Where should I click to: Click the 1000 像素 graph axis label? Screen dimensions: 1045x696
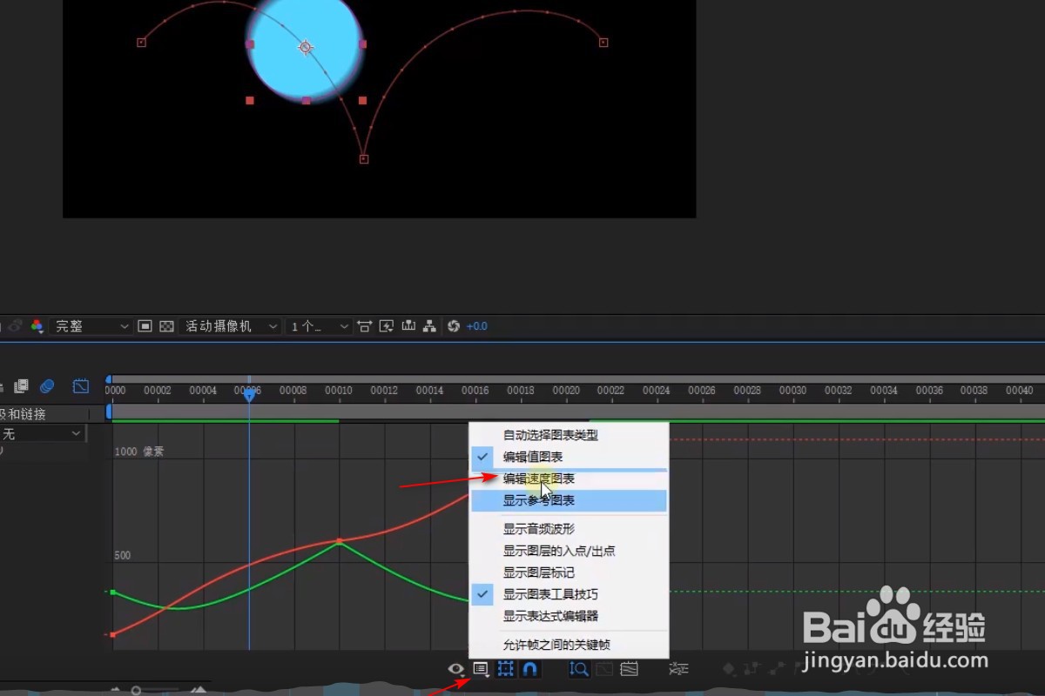139,452
